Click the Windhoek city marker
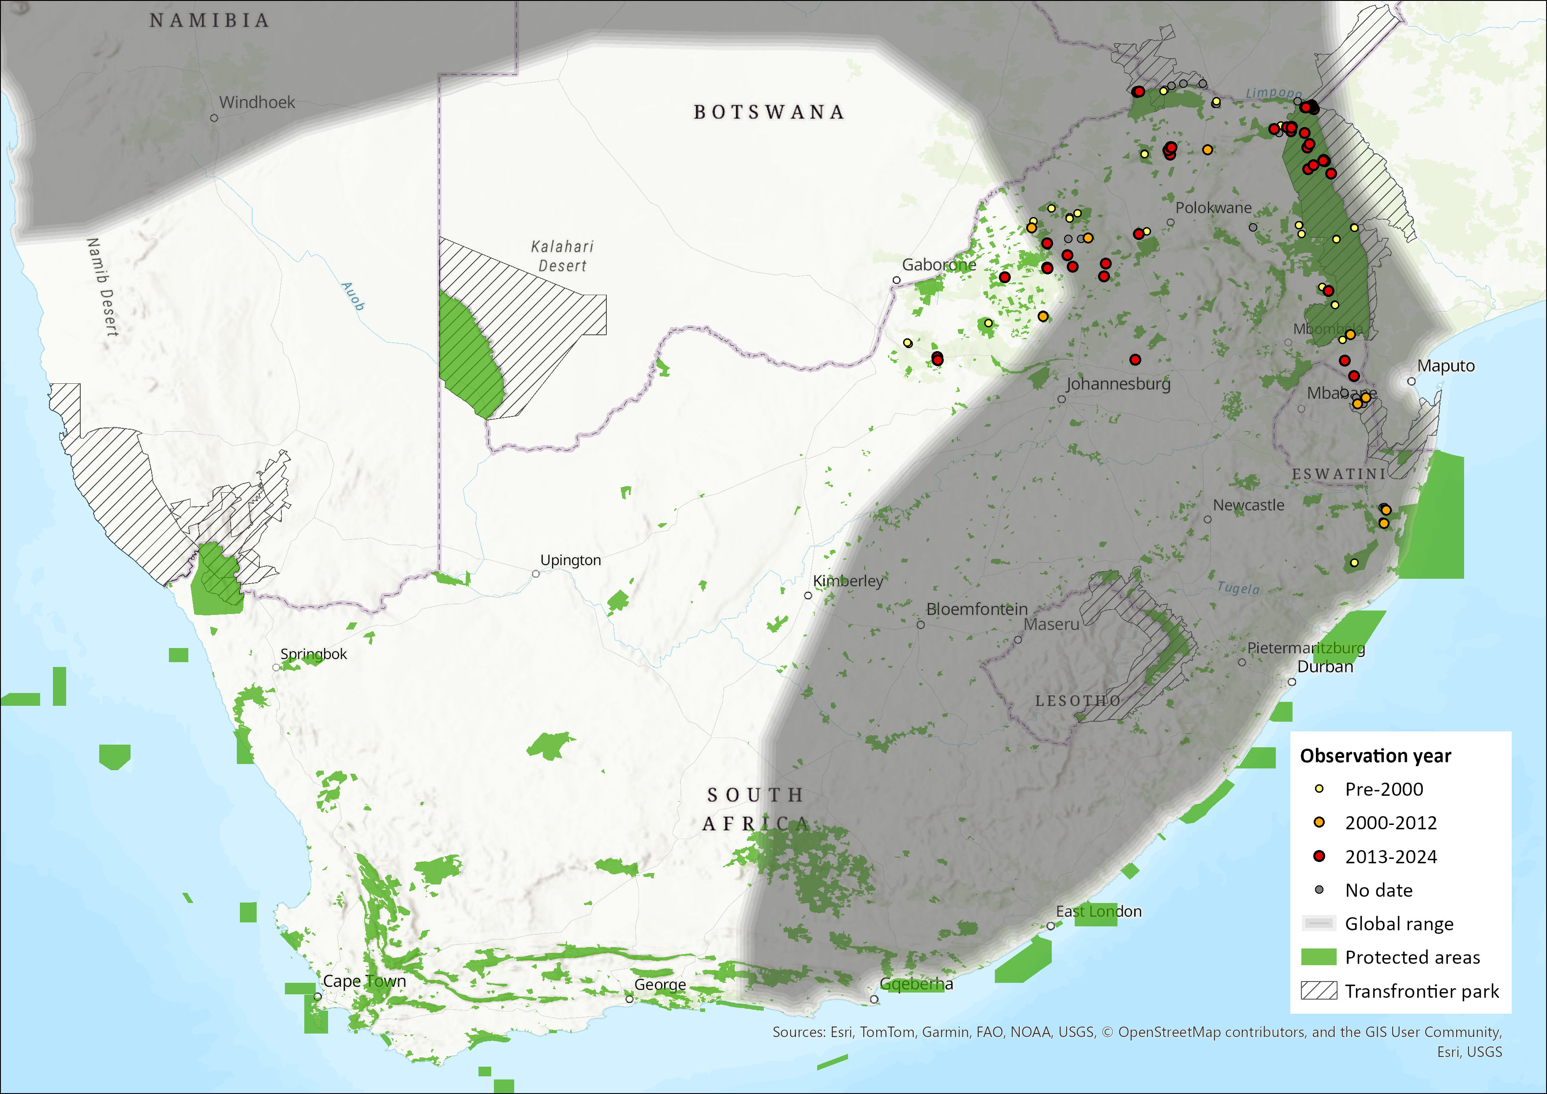Screen dimensions: 1547x1094 pyautogui.click(x=214, y=118)
